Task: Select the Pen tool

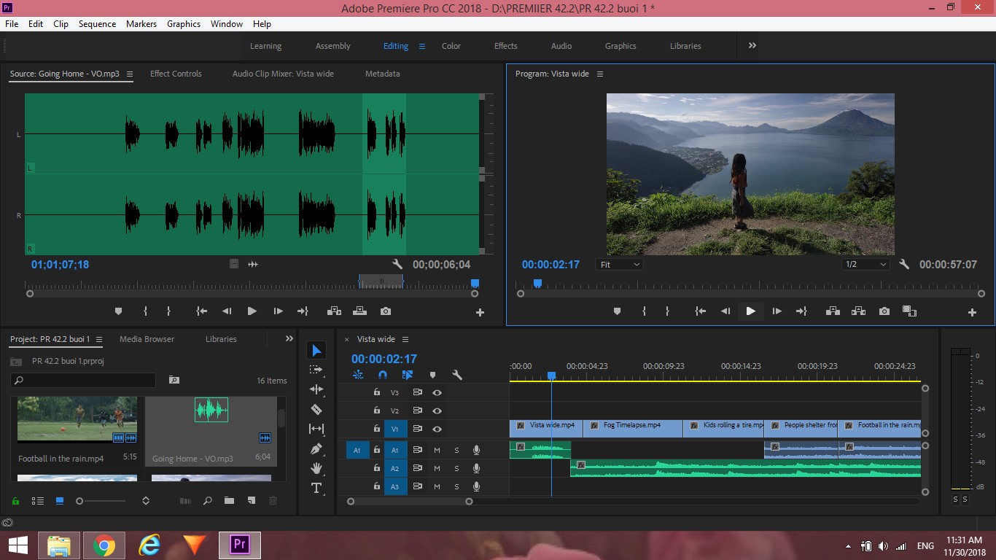Action: (316, 448)
